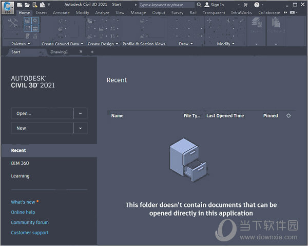Toggle the Toolbox palette button
308x246 pixels.
click(35, 28)
